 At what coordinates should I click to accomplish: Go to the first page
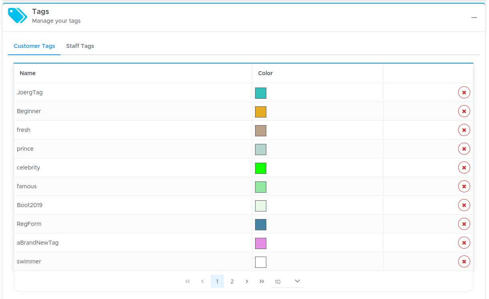(188, 281)
